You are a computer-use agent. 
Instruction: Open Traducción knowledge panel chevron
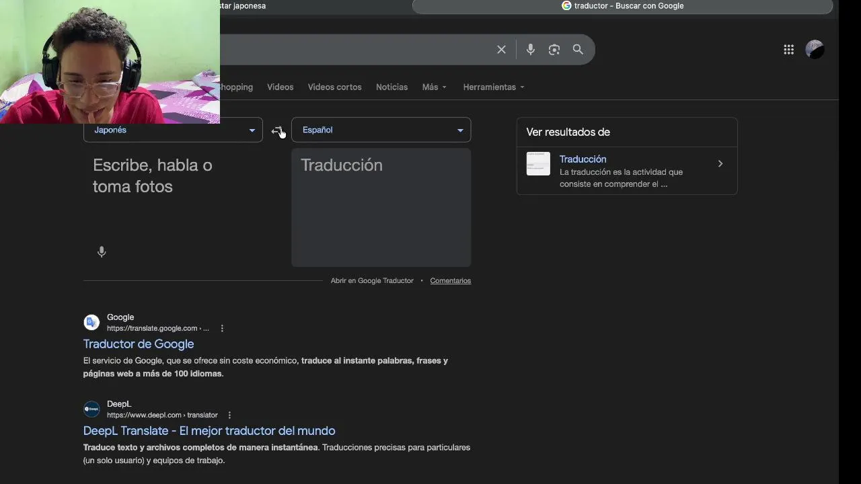[x=720, y=164]
